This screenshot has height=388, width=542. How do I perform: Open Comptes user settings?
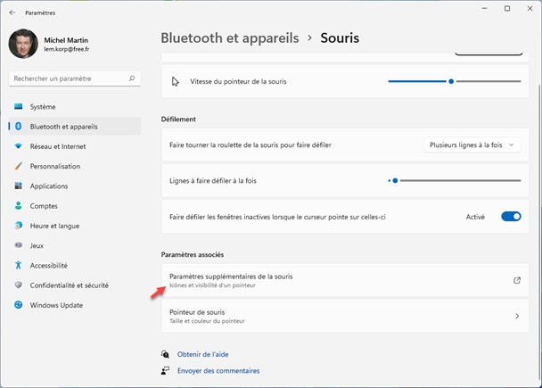point(44,206)
